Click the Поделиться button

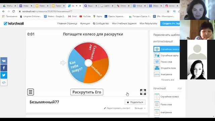pyautogui.click(x=135, y=102)
